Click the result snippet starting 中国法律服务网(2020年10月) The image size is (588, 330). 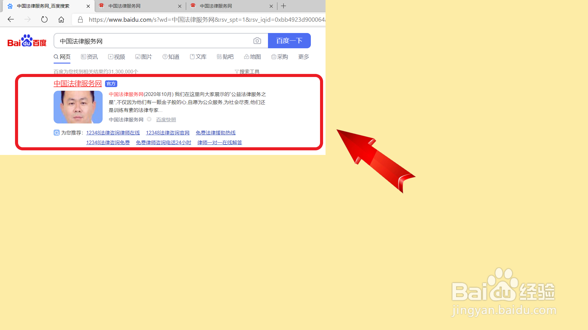pos(187,102)
